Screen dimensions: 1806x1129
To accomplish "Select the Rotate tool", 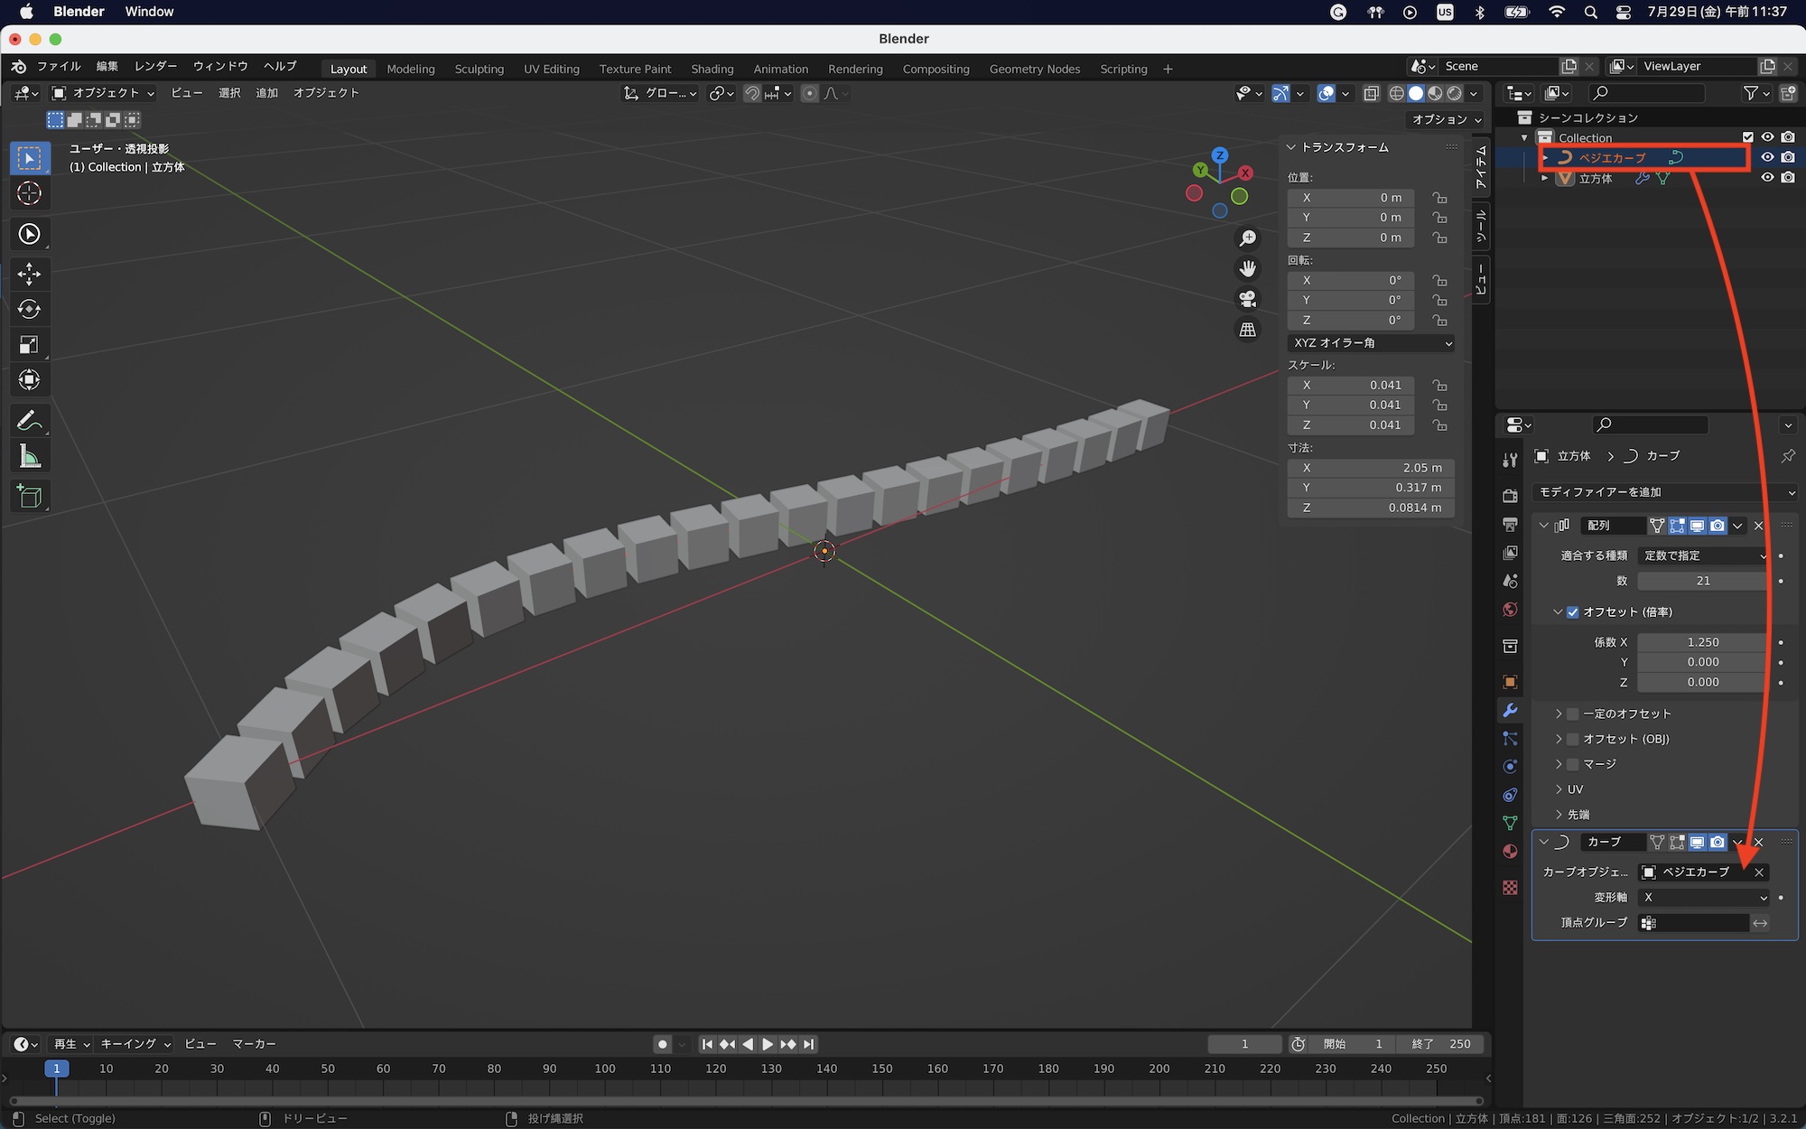I will 29,309.
